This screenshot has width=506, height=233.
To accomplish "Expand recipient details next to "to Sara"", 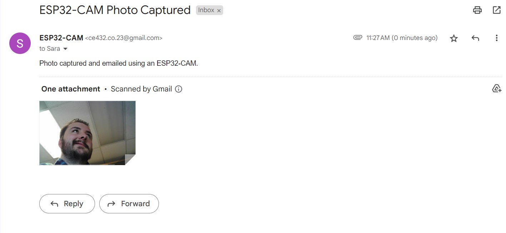I will click(x=65, y=49).
